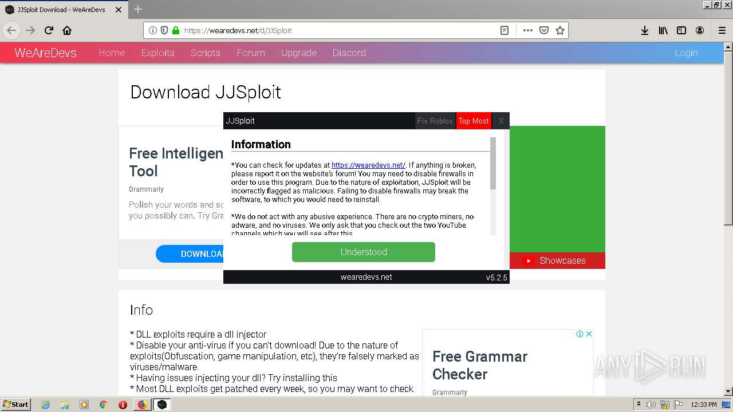
Task: Open Discord in WeAreDevs navbar
Action: click(349, 53)
